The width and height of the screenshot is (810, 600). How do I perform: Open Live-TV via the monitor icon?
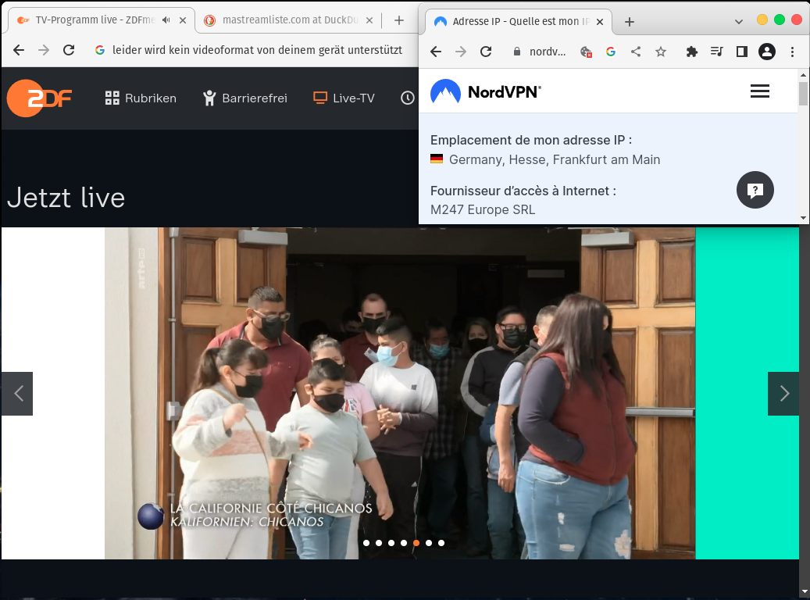(x=319, y=98)
